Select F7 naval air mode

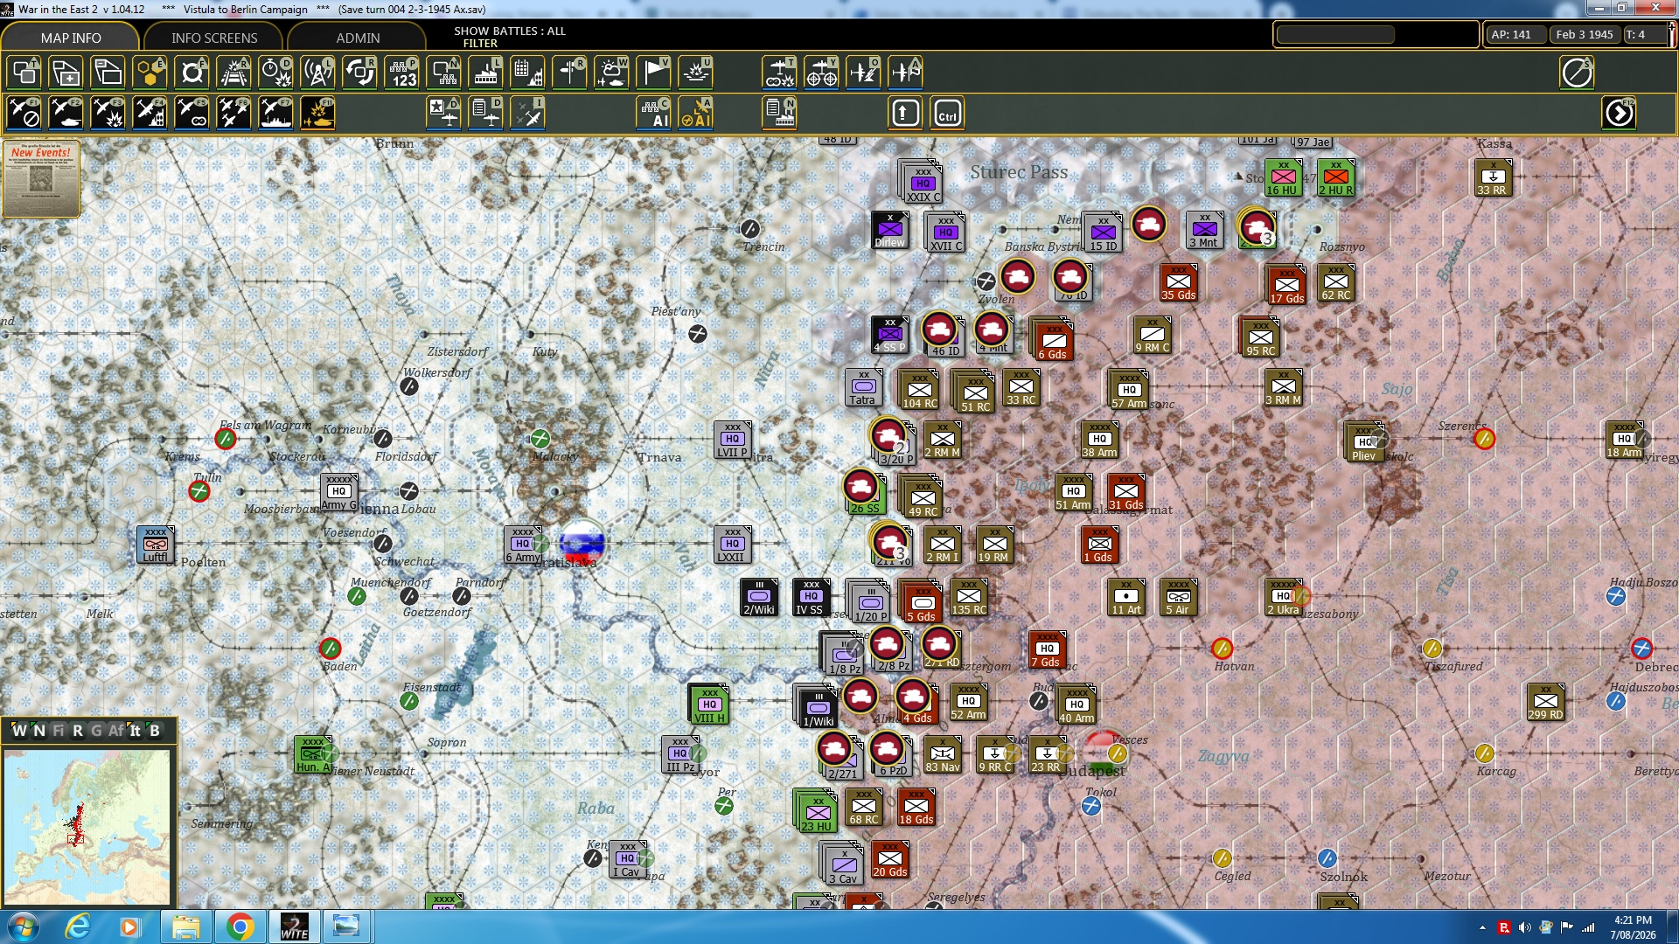coord(275,113)
